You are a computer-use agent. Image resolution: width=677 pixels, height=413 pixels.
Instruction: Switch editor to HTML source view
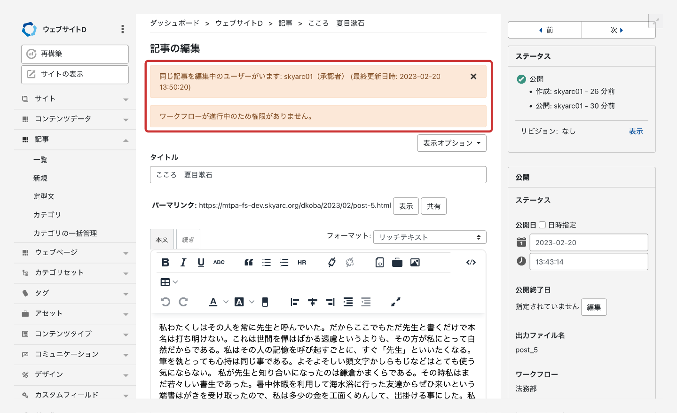471,263
